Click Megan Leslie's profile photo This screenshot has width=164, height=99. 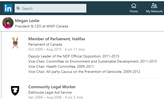(x=8, y=23)
